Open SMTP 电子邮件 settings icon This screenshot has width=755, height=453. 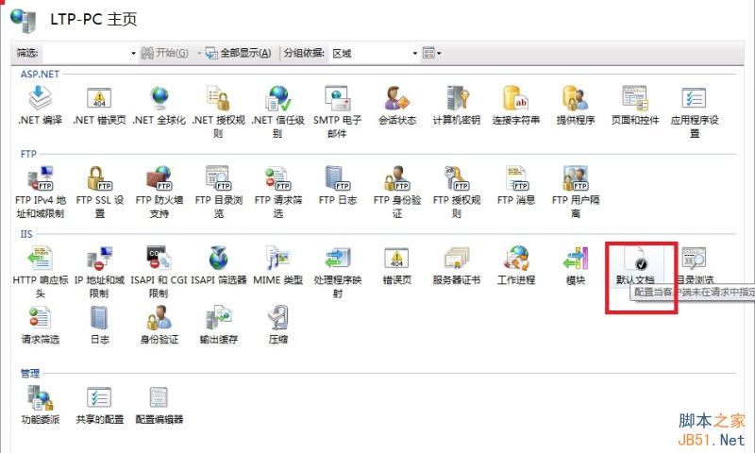point(337,99)
